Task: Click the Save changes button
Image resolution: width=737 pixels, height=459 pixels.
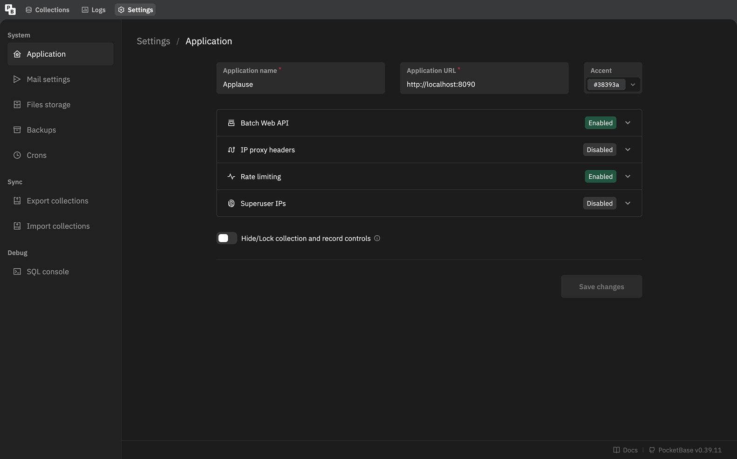Action: 601,286
